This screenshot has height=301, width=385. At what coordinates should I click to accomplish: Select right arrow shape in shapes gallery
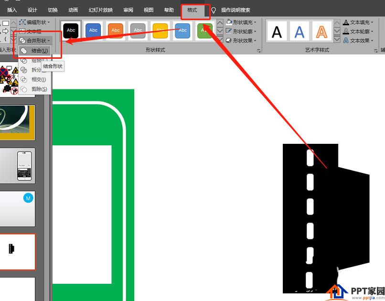[x=5, y=31]
